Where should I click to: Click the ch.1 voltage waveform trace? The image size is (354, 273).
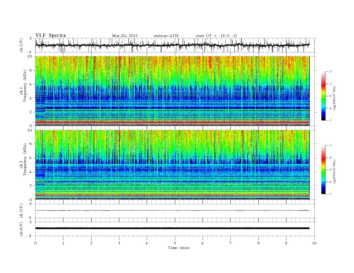pos(172,45)
